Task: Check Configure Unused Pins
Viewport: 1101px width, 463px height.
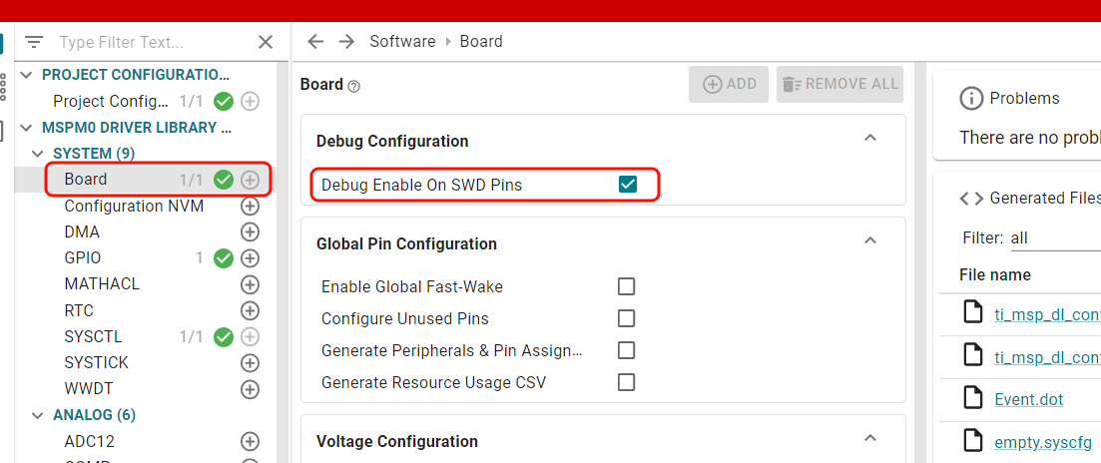Action: point(626,318)
